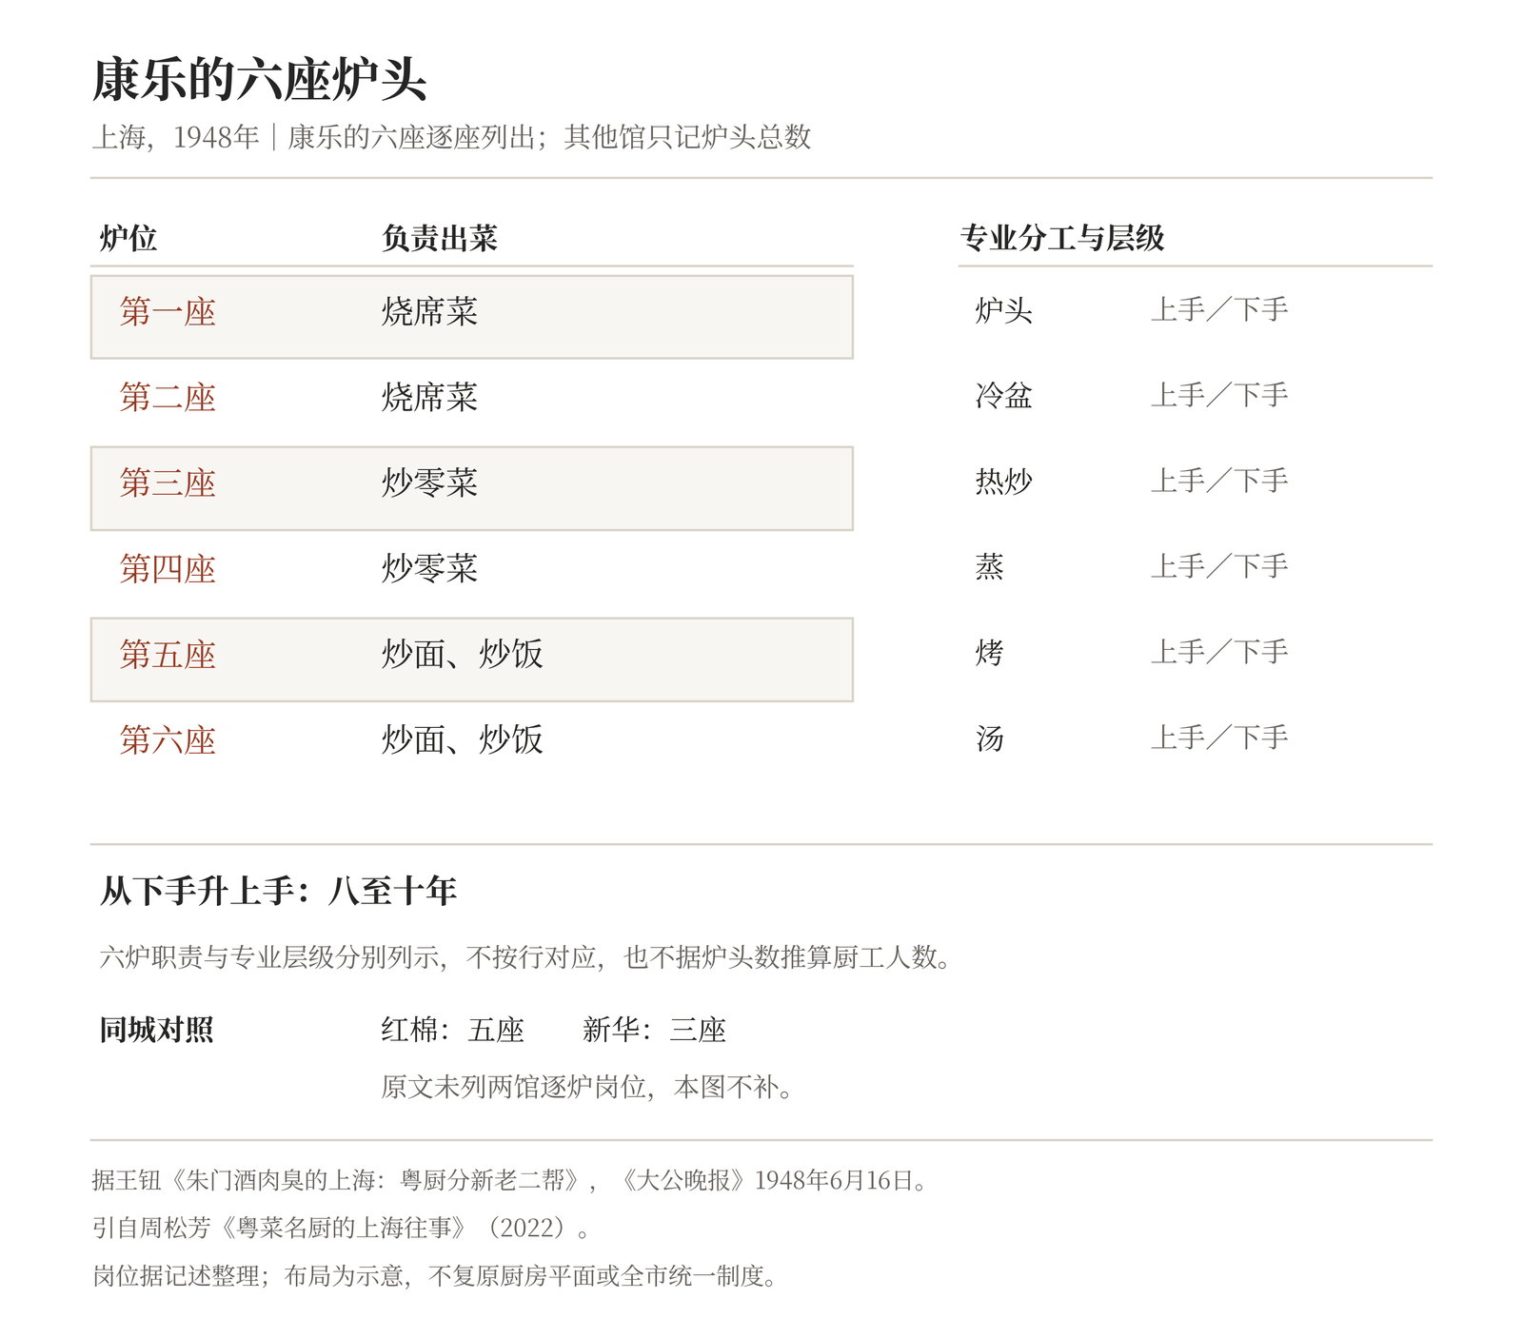1523x1338 pixels.
Task: Click 上手／下手 next to 冷盆
Action: [x=1219, y=396]
